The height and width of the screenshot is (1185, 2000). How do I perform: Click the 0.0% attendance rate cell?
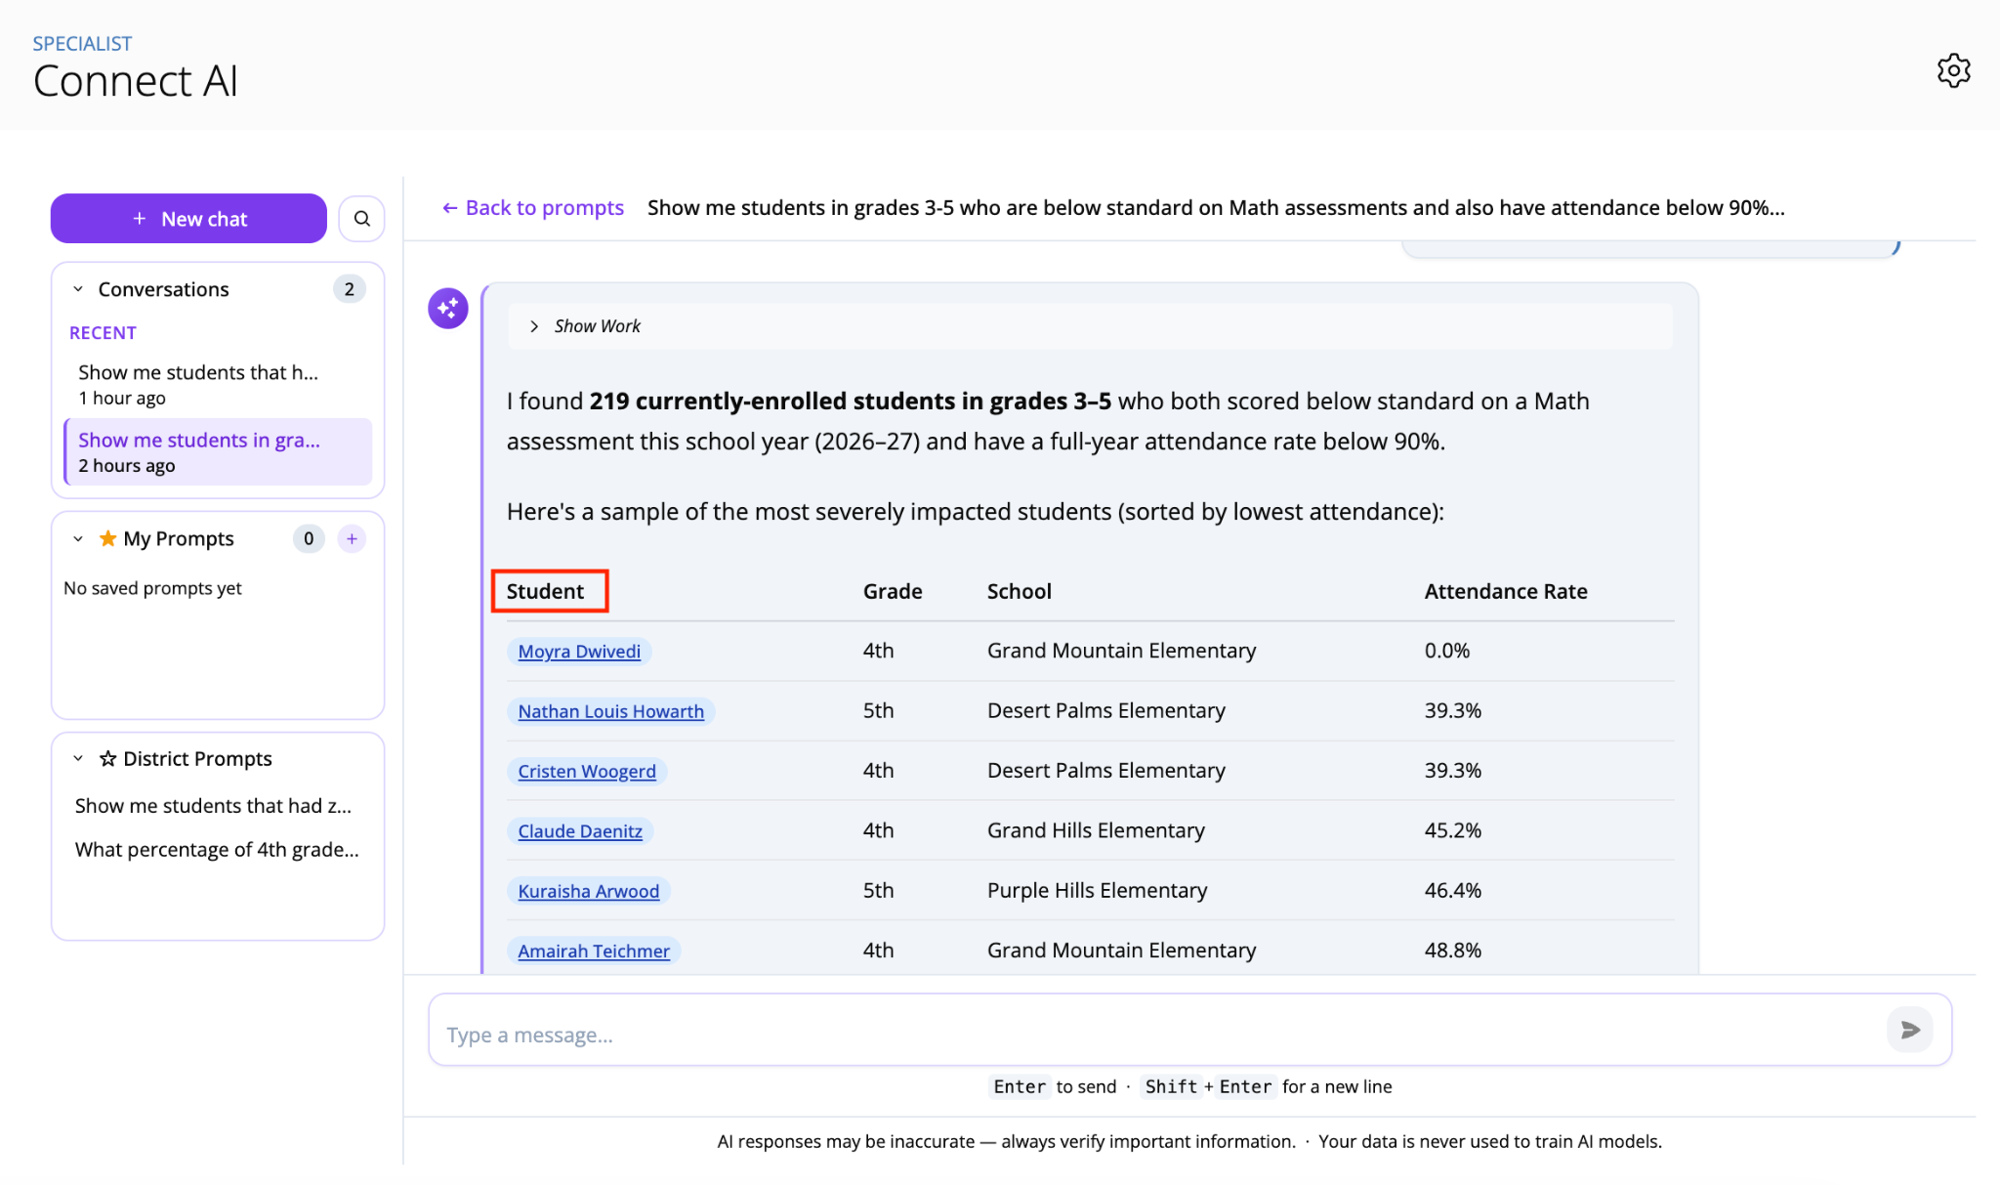[1446, 651]
